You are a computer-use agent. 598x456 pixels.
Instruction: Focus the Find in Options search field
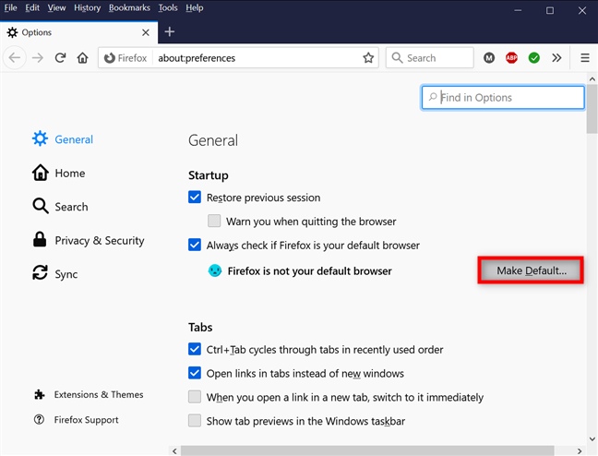pyautogui.click(x=503, y=97)
